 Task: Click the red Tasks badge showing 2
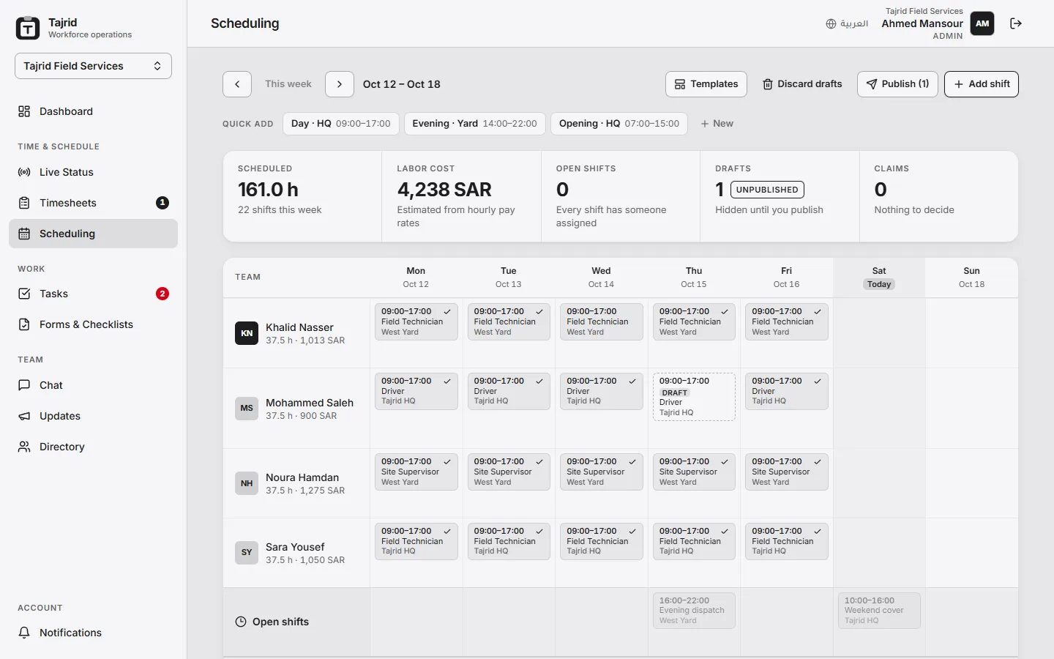(x=162, y=294)
